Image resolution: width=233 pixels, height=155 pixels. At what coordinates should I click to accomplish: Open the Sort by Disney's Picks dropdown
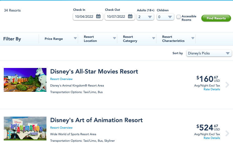[x=209, y=53]
